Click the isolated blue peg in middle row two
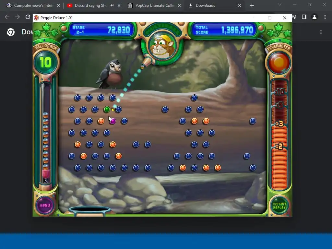Screen dimensions: 332x249 coord(165,110)
